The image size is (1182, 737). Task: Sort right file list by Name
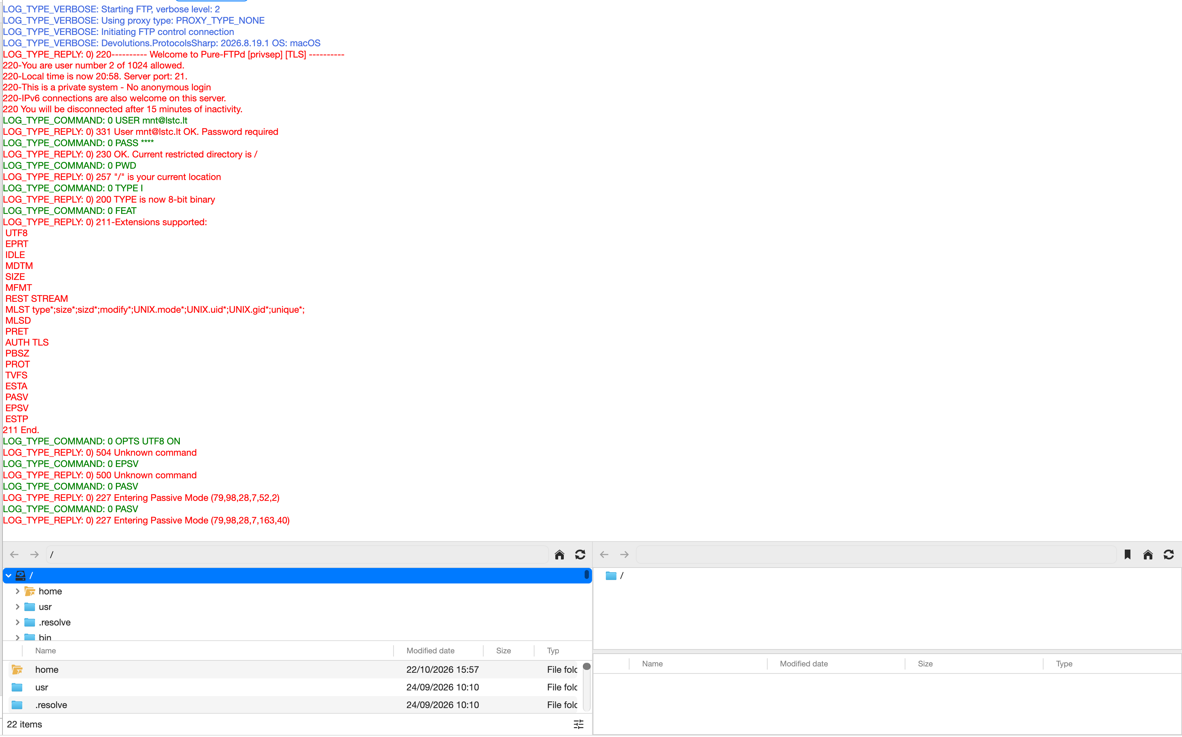[x=652, y=664]
